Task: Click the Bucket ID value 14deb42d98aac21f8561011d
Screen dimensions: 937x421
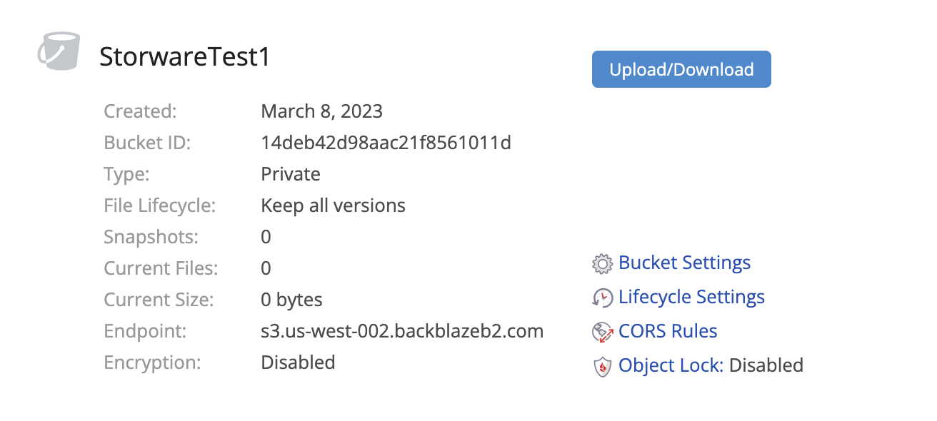Action: 386,143
